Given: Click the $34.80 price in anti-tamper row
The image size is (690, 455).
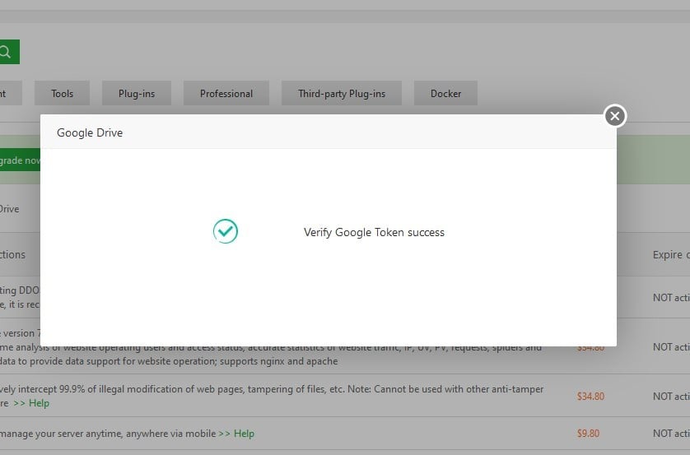Looking at the screenshot, I should [x=590, y=397].
